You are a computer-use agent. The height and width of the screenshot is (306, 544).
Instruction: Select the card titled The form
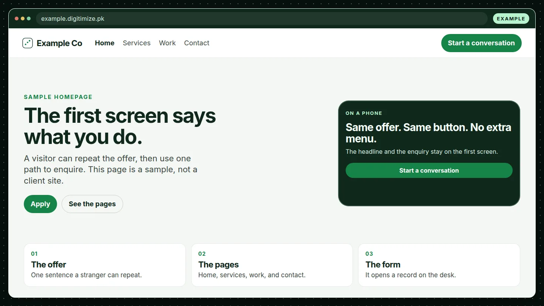point(439,265)
